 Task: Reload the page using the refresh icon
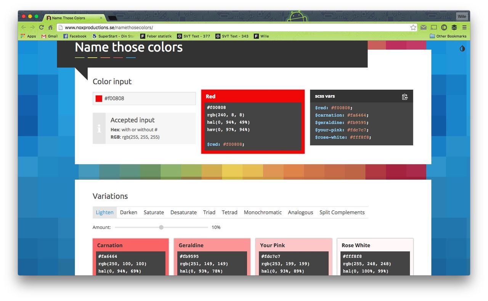(41, 27)
